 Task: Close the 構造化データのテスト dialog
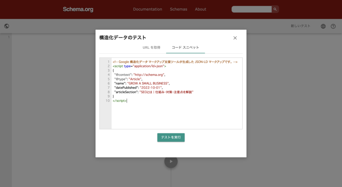tap(235, 38)
